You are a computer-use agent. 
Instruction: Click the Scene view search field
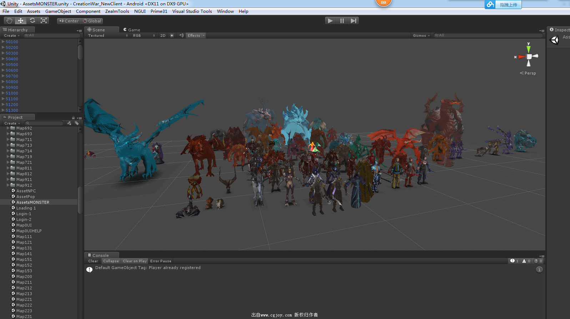click(x=488, y=35)
